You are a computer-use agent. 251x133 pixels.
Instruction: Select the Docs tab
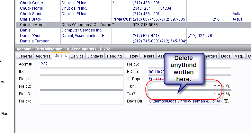[226, 56]
